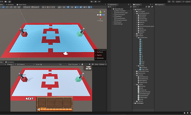Switch to the Animator tab
Screen dimensions: 191x115
point(10,4)
